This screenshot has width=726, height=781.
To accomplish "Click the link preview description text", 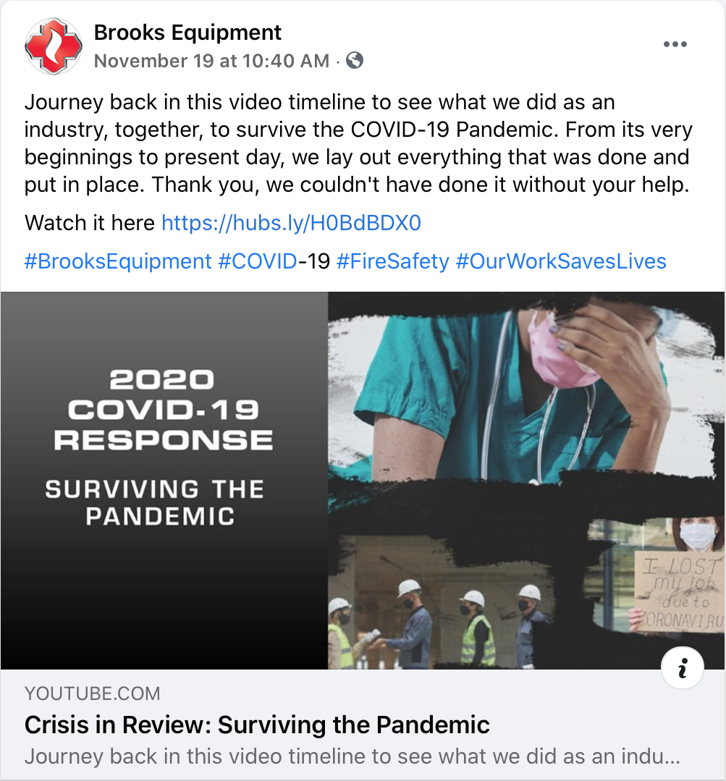I will (352, 756).
